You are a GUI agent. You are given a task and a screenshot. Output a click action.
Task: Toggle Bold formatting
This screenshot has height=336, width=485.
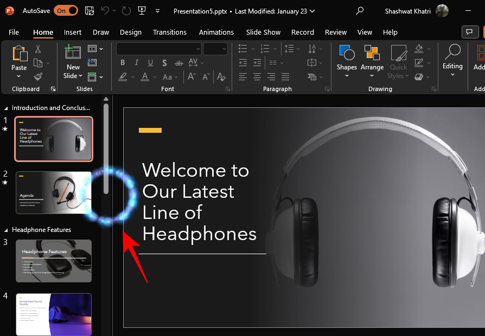coord(123,63)
